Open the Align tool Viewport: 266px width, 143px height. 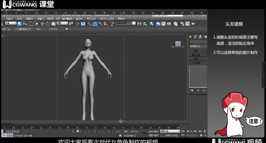[145, 24]
